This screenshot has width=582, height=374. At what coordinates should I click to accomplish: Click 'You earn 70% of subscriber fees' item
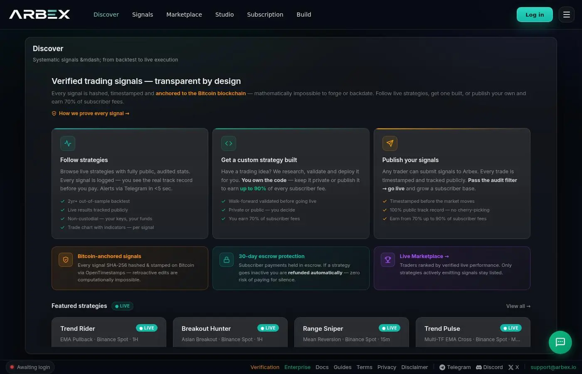pyautogui.click(x=264, y=219)
